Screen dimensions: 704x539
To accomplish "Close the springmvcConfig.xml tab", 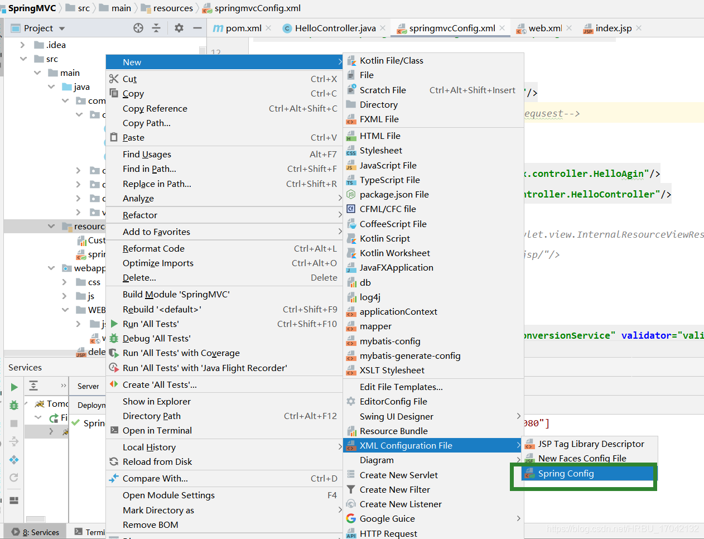I will 502,28.
